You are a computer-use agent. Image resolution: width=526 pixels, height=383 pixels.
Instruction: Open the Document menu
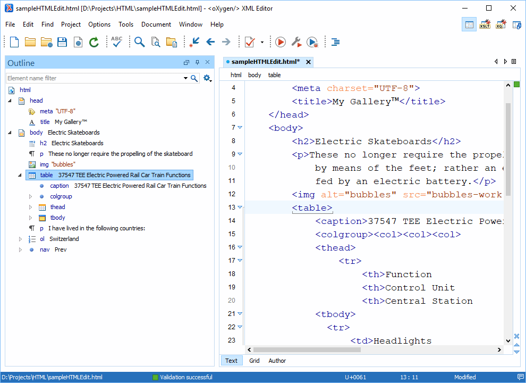coord(156,24)
